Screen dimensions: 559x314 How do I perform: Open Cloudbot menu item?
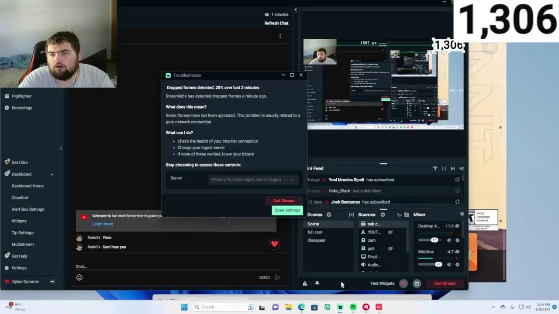20,198
